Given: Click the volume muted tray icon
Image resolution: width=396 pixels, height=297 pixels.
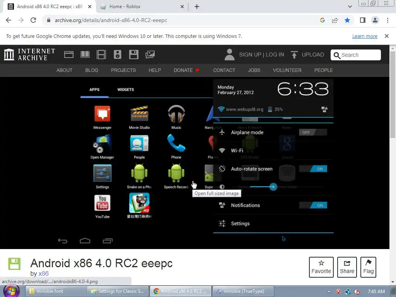Looking at the screenshot, I should (357, 292).
